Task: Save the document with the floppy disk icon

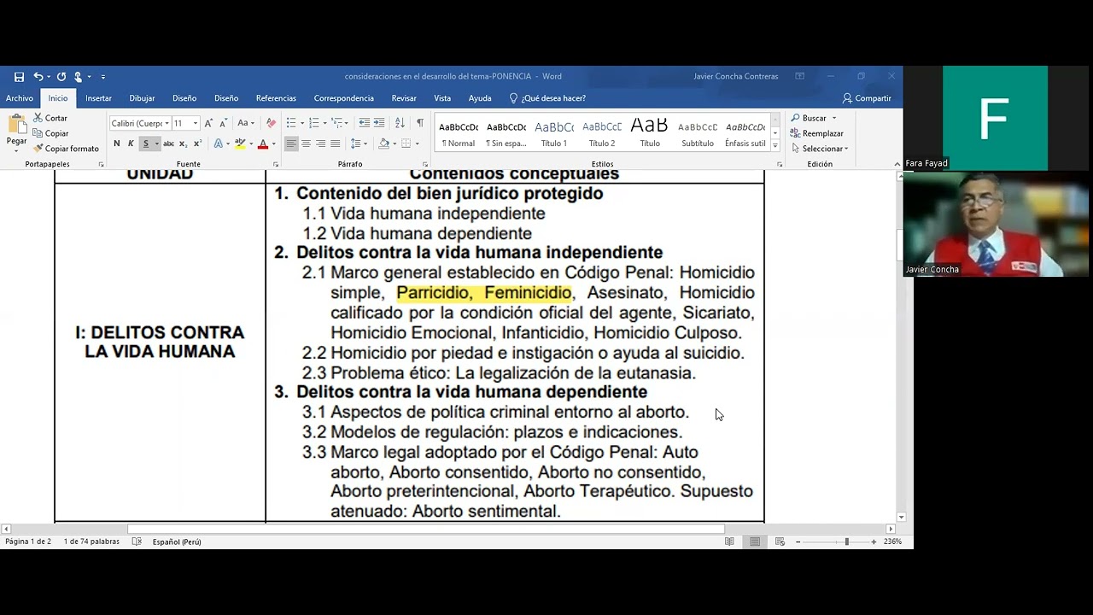Action: 19,77
